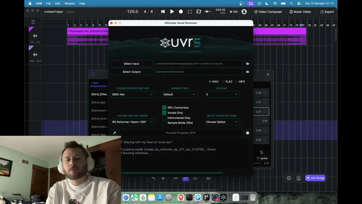Skip back to the project start
The width and height of the screenshot is (362, 204).
coord(163,12)
